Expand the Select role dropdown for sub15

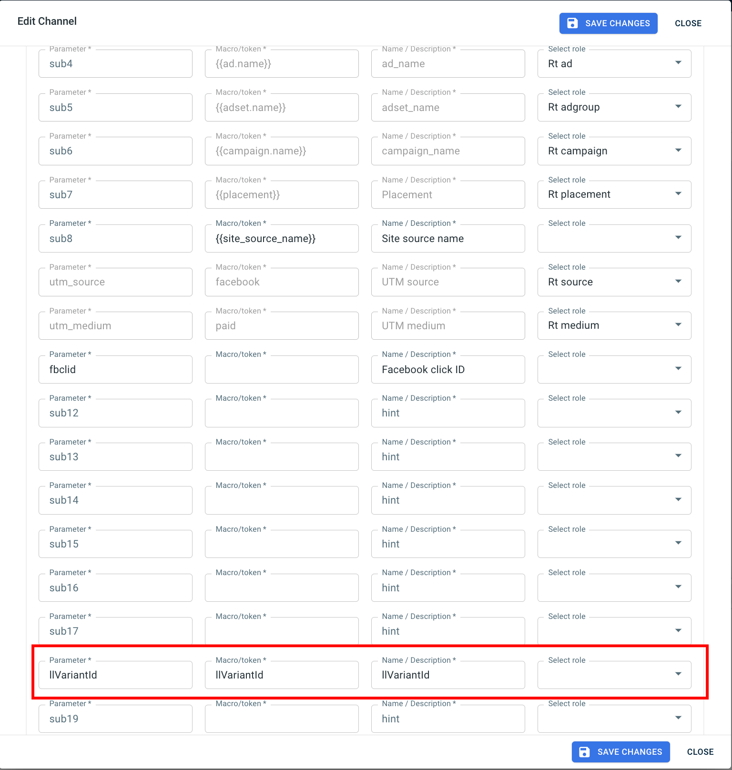614,544
